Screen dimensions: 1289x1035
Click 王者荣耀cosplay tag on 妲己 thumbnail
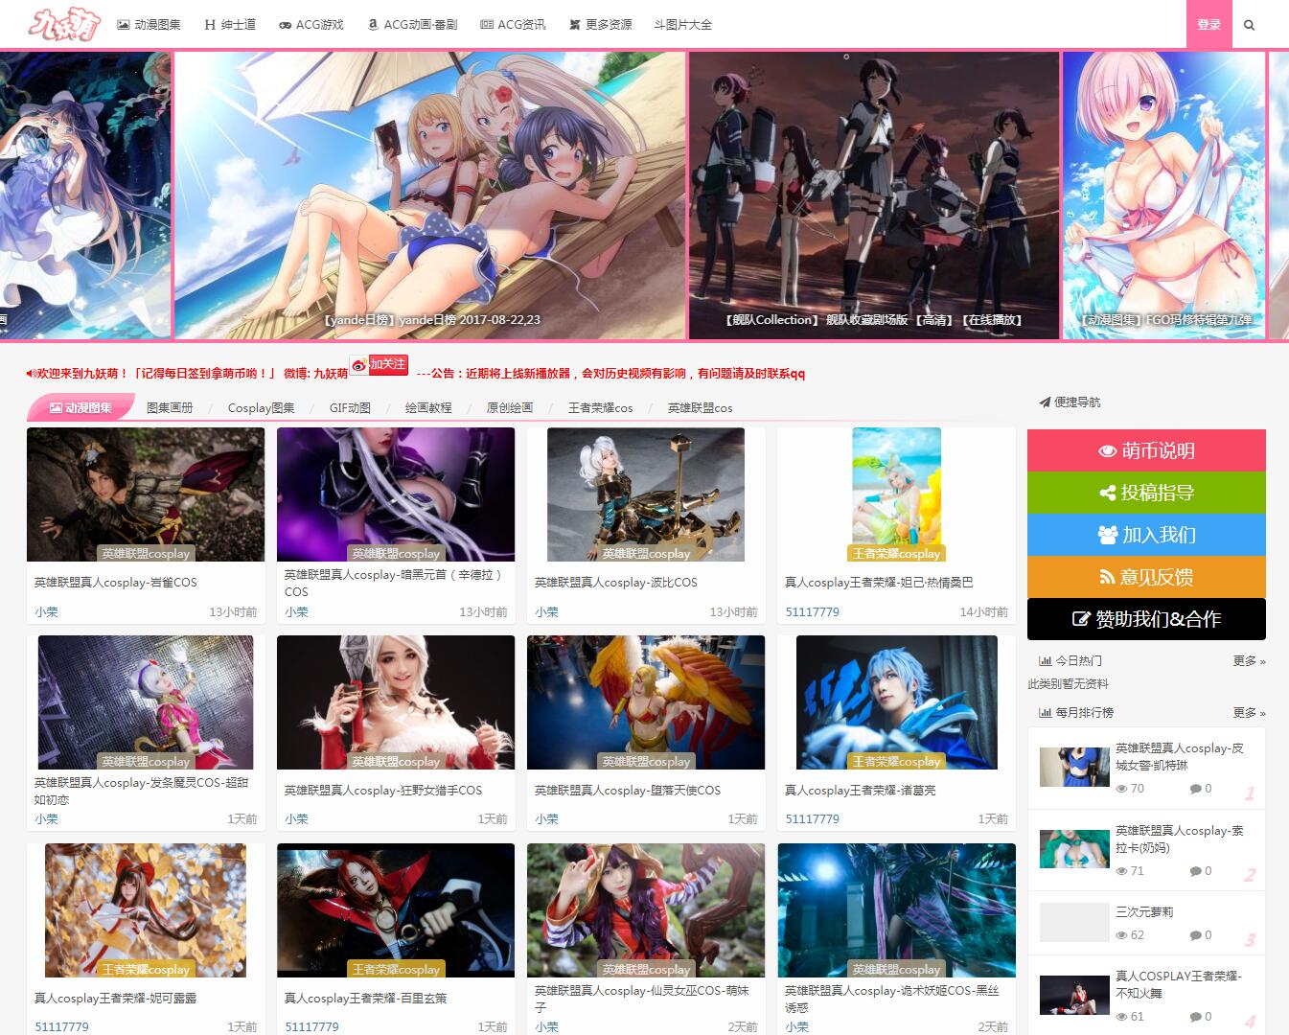coord(896,553)
